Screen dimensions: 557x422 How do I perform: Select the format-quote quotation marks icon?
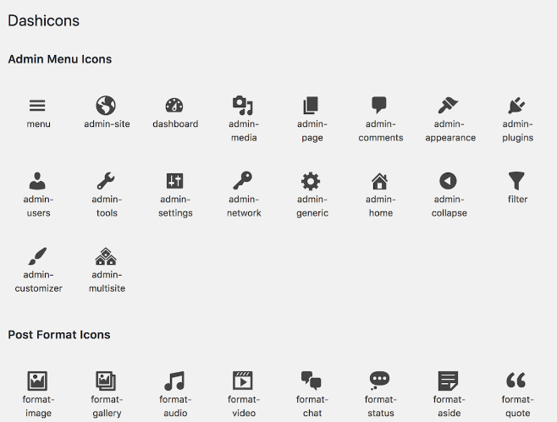click(x=516, y=381)
